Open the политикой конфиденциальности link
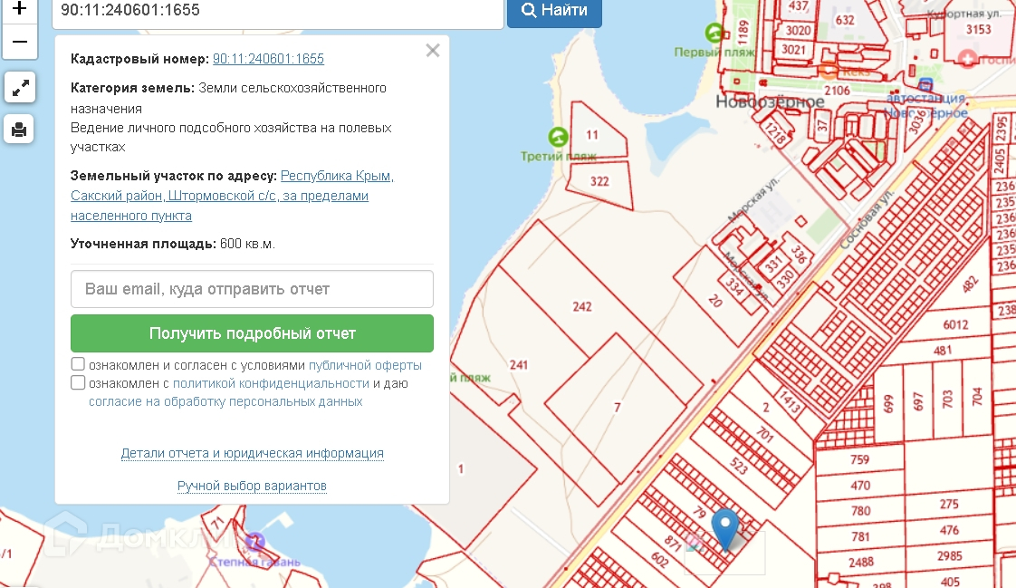The width and height of the screenshot is (1016, 588). point(271,383)
